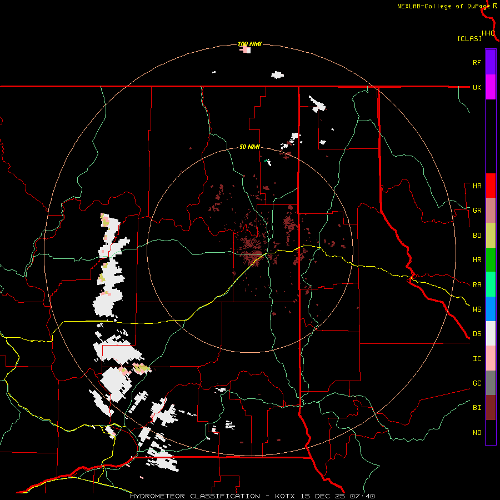Click the yellow BD legend color swatch
Viewport: 500px width, 500px height.
(x=491, y=236)
